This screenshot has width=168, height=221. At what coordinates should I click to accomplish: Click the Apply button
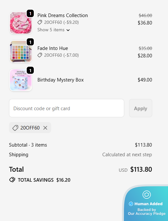pyautogui.click(x=141, y=108)
